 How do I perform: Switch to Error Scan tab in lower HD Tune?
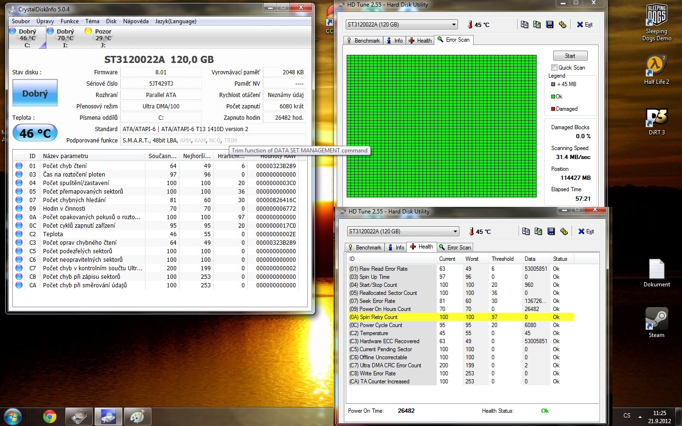[455, 248]
